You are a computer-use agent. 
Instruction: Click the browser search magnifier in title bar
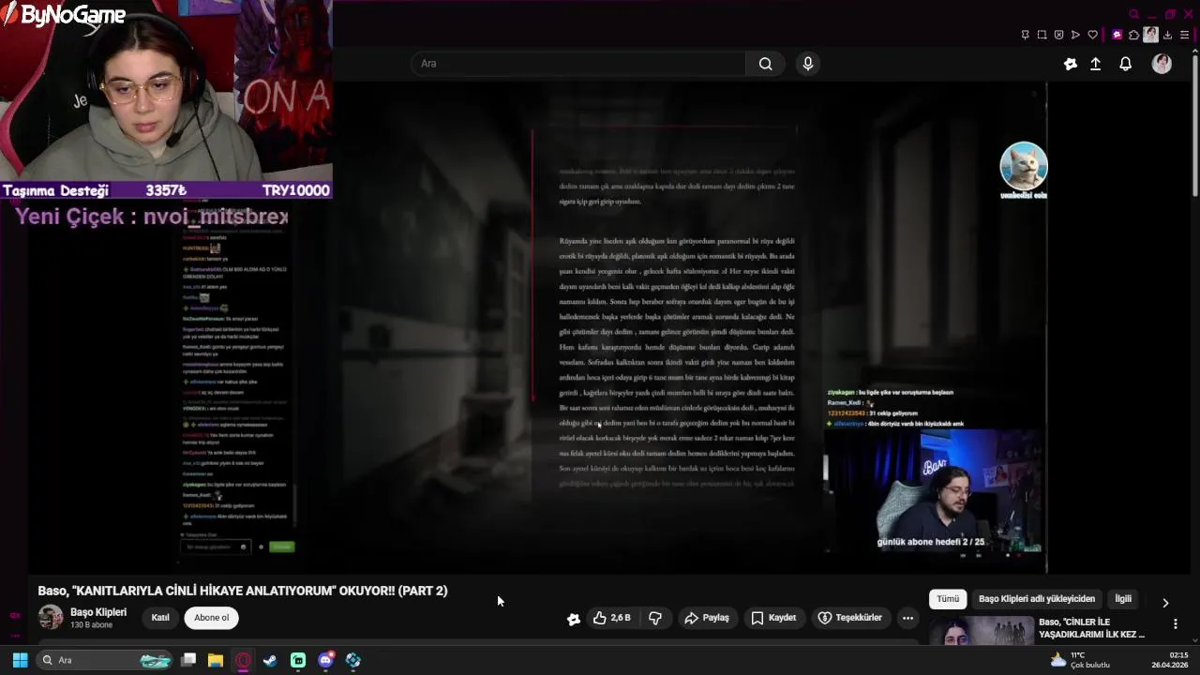pos(1133,14)
